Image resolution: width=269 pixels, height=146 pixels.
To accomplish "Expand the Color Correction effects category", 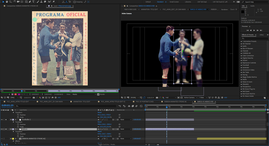I will [248, 56].
